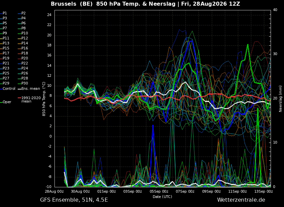Click the P16 legend entry
284x207 pixels.
click(x=23, y=48)
